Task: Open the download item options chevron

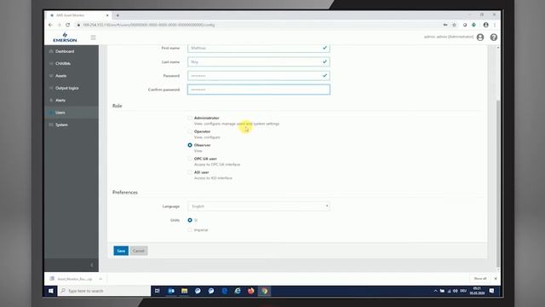Action: click(100, 279)
